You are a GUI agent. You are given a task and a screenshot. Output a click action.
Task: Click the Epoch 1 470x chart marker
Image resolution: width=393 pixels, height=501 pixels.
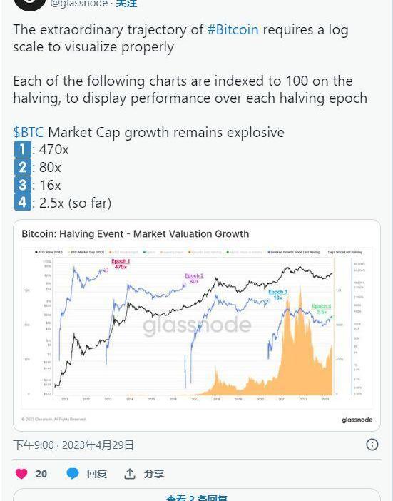click(x=121, y=264)
